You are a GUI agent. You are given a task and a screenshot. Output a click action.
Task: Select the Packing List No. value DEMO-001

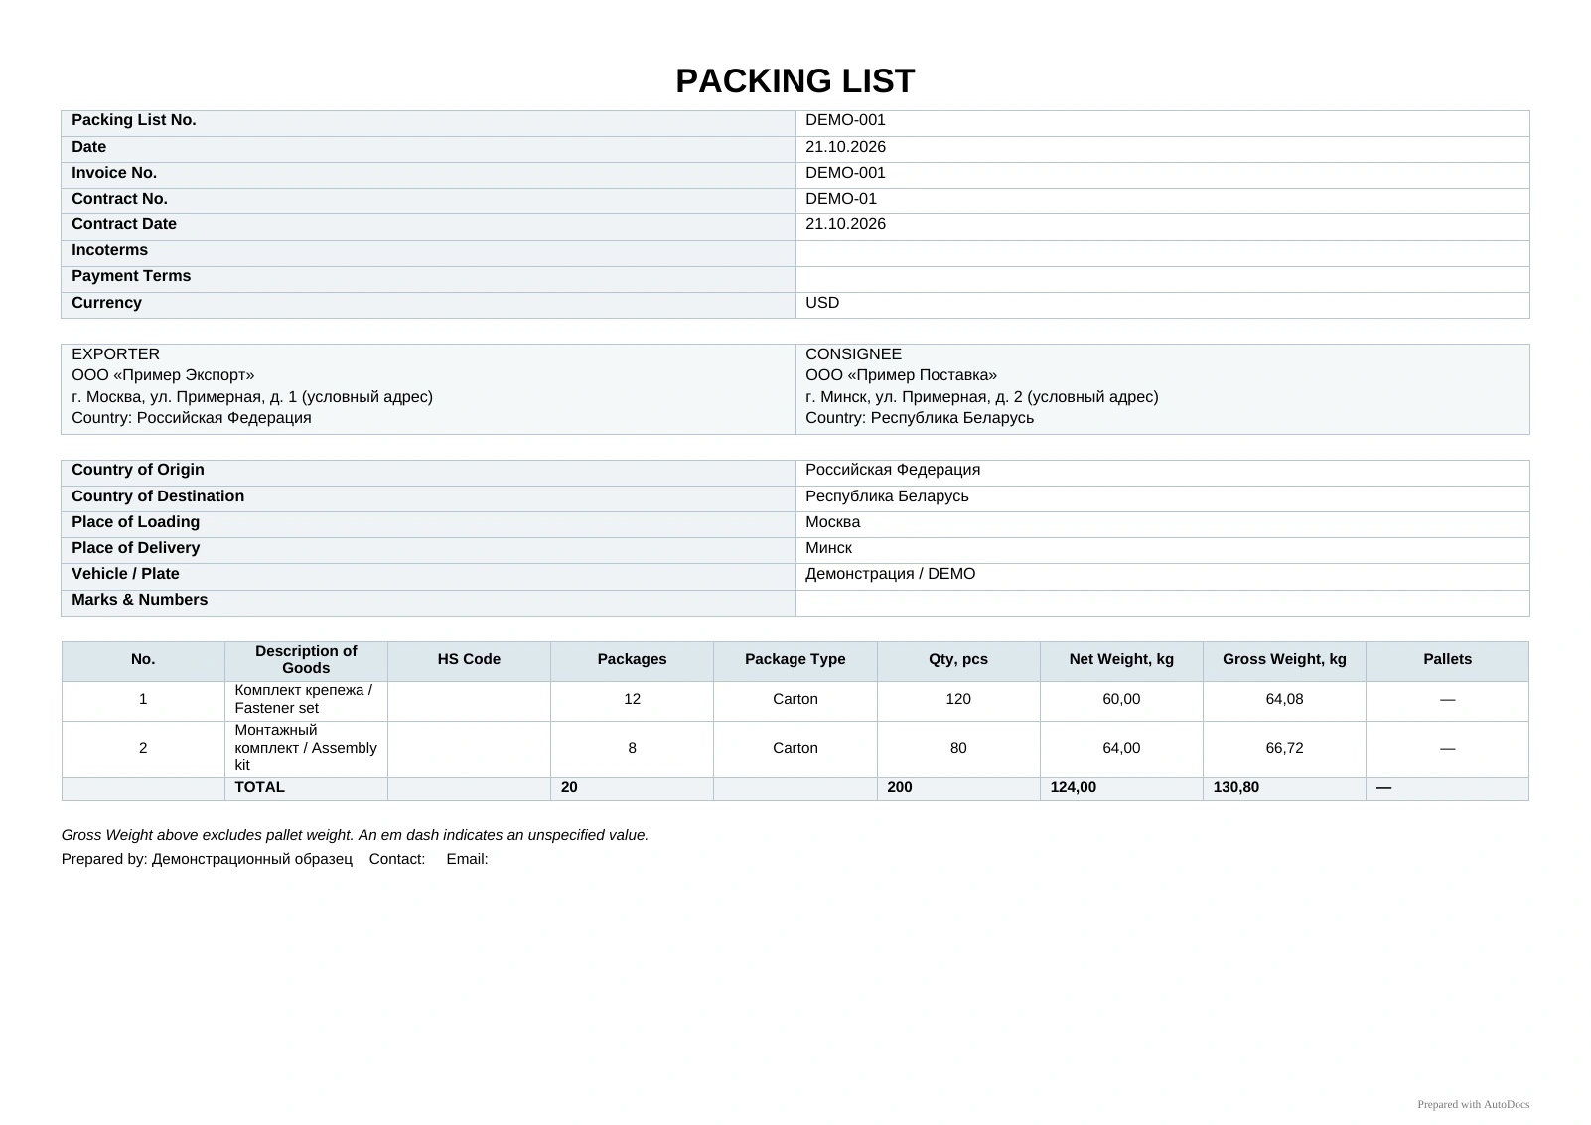click(x=845, y=120)
